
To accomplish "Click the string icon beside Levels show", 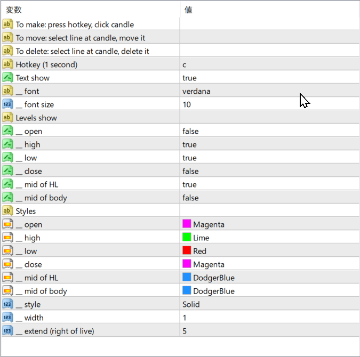I will [7, 118].
